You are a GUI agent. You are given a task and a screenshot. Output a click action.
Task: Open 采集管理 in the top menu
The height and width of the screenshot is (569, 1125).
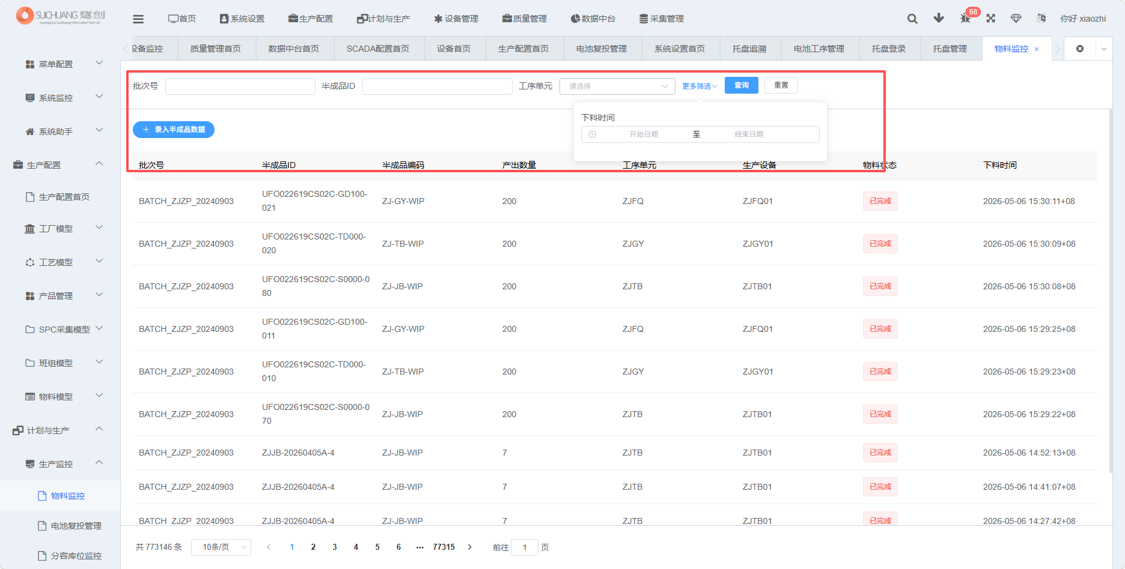662,19
